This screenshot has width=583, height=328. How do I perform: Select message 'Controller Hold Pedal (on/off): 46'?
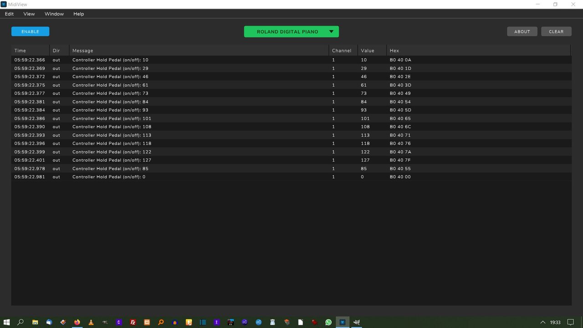point(110,77)
